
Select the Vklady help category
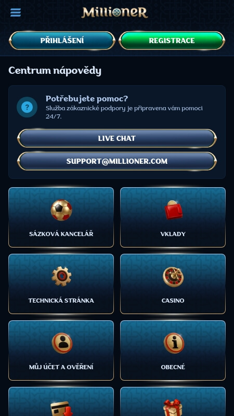[x=173, y=217]
